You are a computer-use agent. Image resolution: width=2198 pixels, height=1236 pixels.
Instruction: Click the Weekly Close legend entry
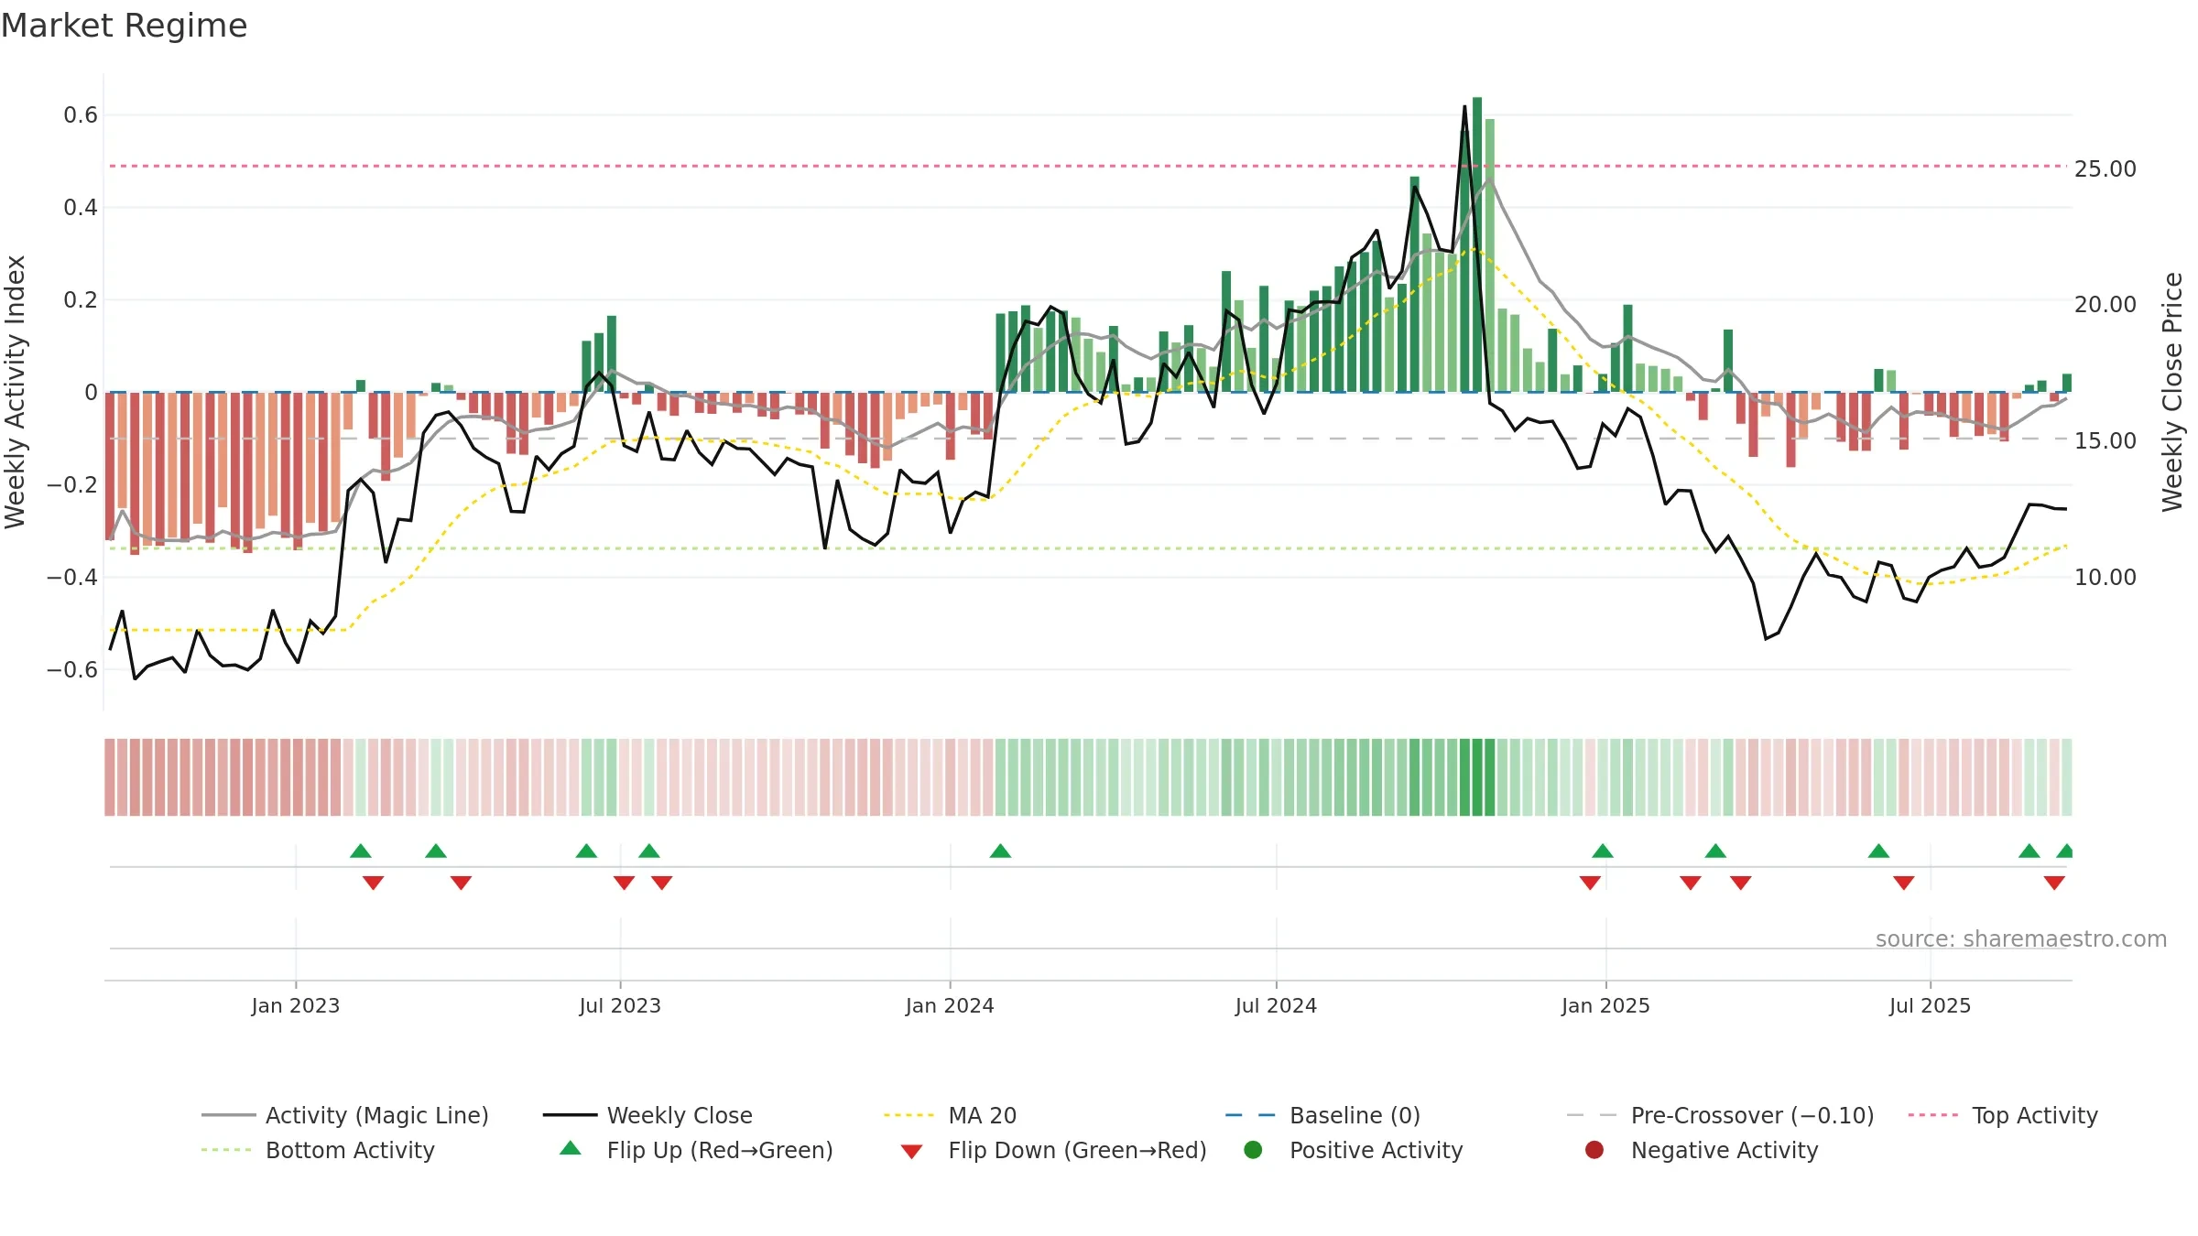point(647,1115)
